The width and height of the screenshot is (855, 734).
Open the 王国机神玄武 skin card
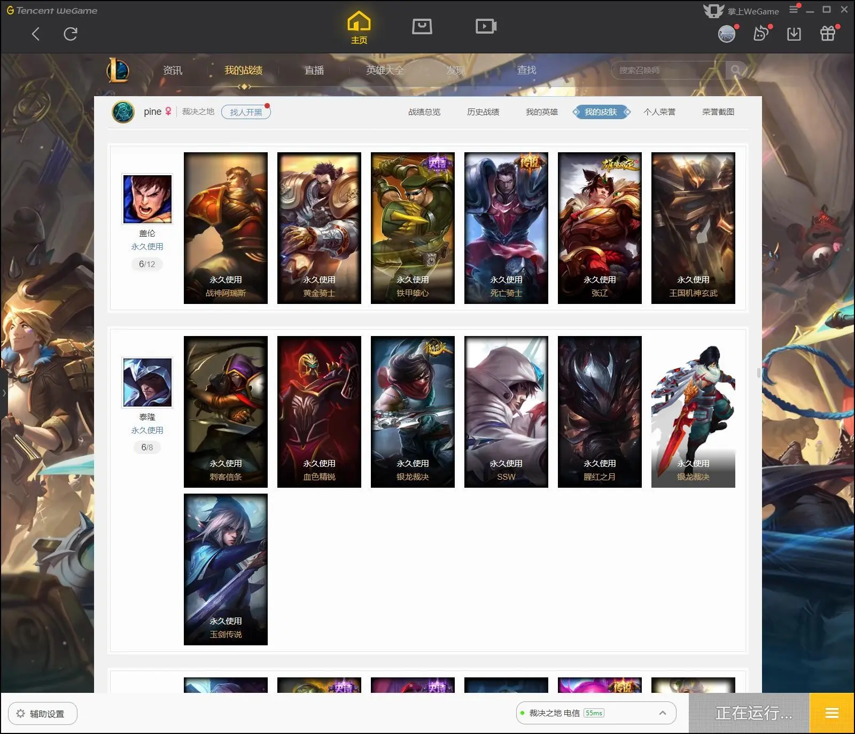[x=693, y=228]
